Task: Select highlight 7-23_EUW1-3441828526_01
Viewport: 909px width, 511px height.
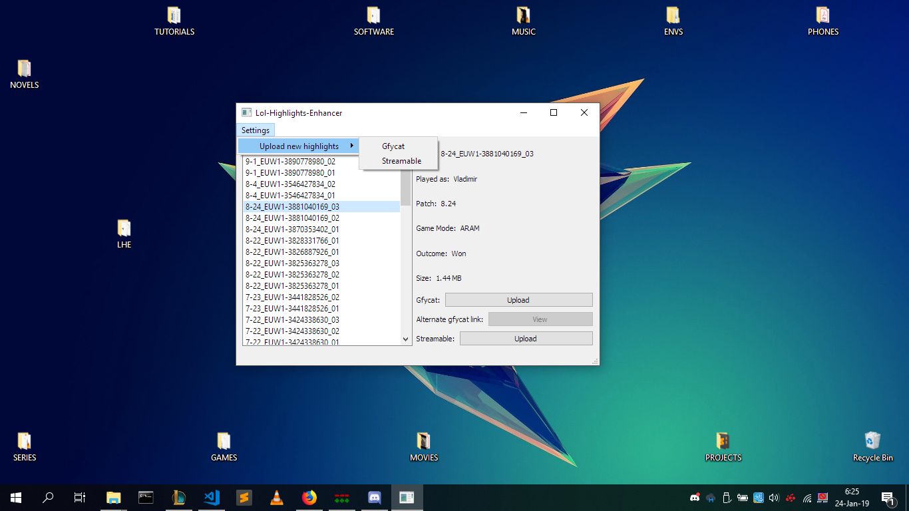Action: [x=321, y=309]
